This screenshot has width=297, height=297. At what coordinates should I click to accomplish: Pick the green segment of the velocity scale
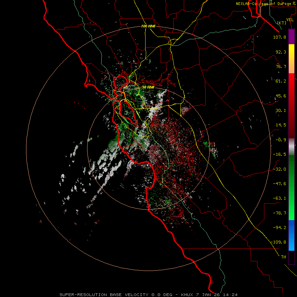point(291,187)
